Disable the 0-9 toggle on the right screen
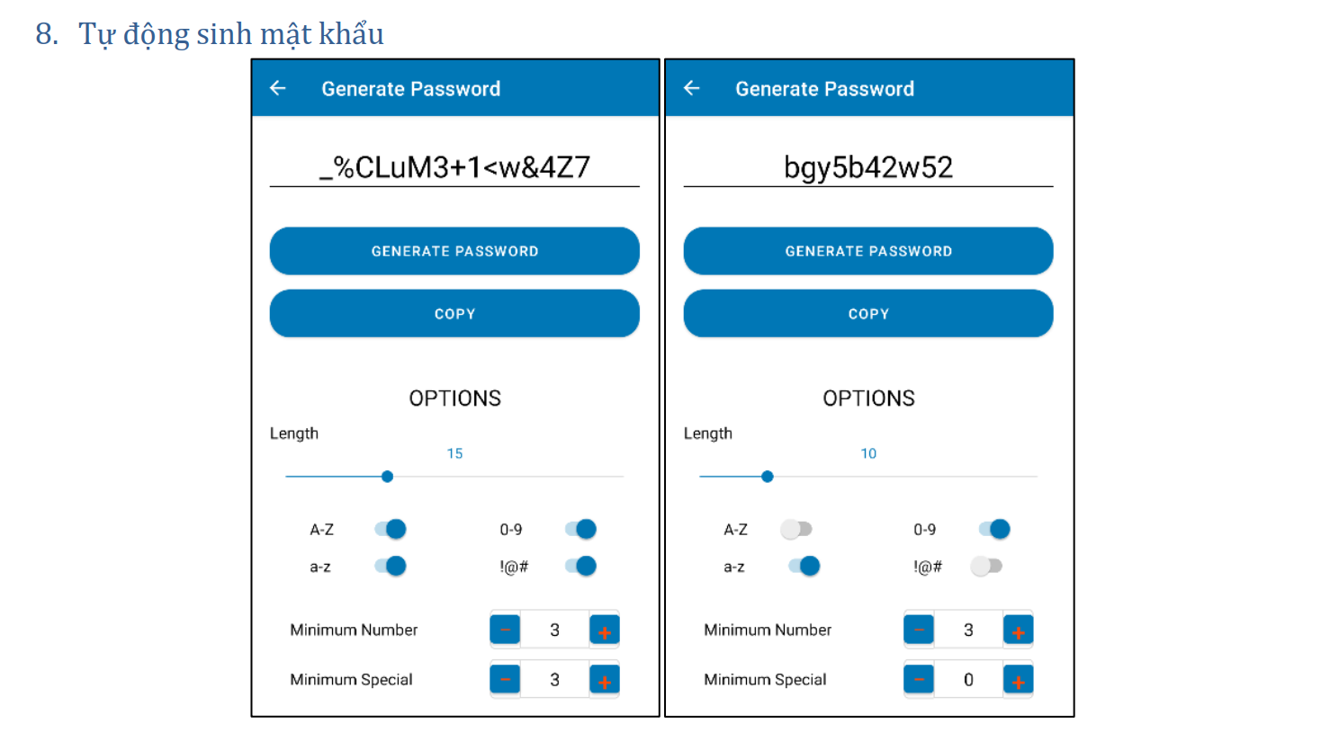This screenshot has width=1321, height=733. (995, 529)
